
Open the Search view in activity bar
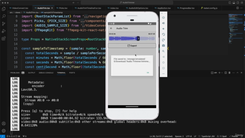click(x=3, y=16)
